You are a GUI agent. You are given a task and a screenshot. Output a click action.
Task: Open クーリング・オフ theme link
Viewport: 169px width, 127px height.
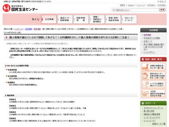click(x=150, y=121)
